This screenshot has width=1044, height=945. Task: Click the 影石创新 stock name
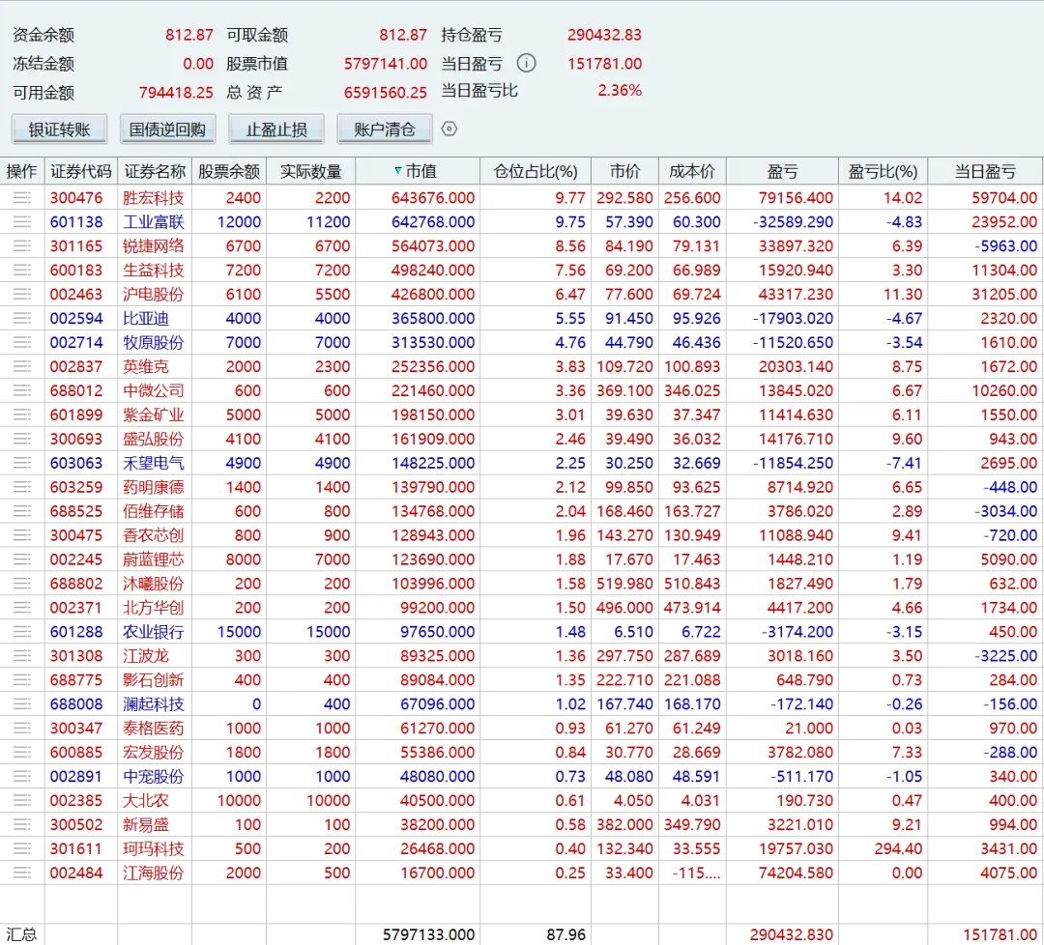pyautogui.click(x=153, y=679)
